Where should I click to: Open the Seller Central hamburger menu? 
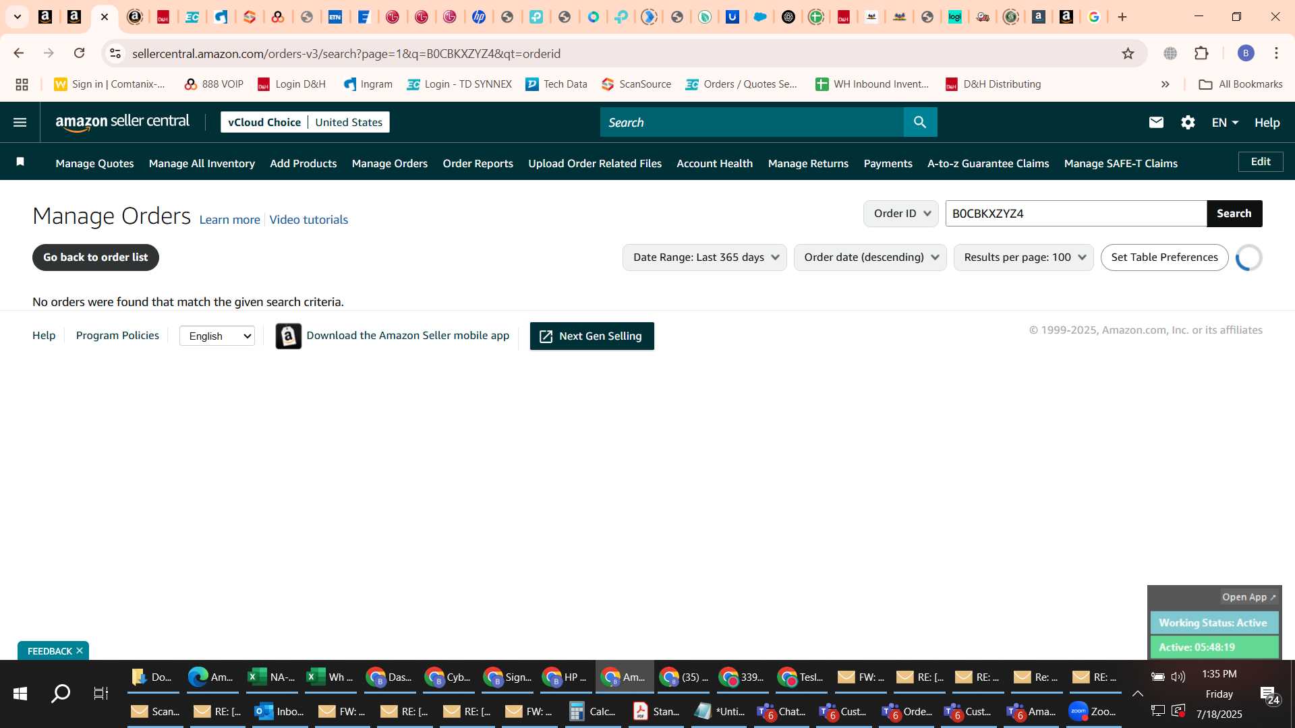click(20, 122)
